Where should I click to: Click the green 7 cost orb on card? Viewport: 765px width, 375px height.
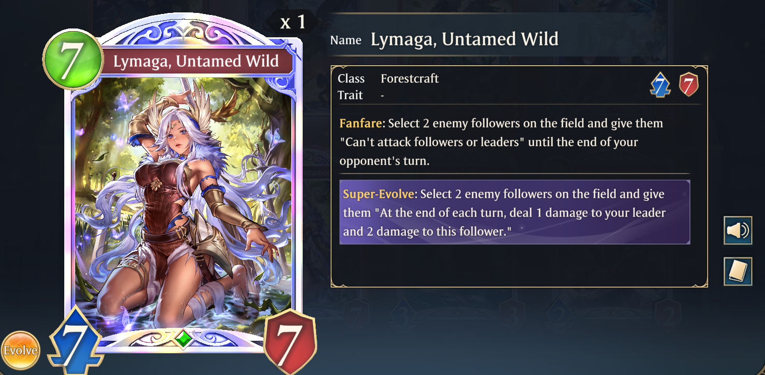(x=73, y=60)
